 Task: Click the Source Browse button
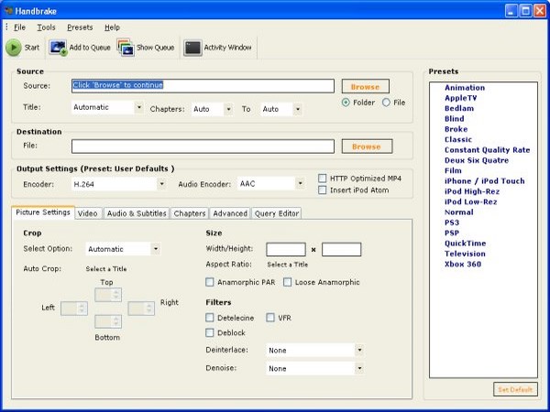click(x=366, y=86)
